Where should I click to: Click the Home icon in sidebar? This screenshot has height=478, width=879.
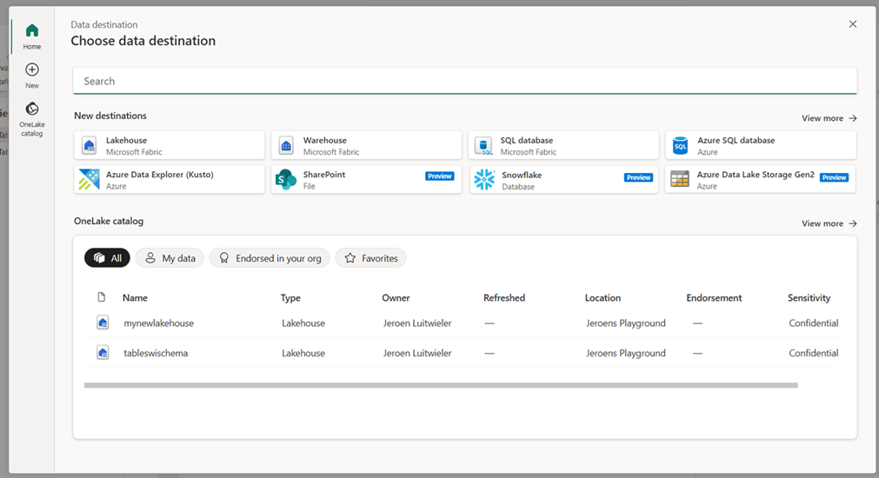[x=32, y=32]
